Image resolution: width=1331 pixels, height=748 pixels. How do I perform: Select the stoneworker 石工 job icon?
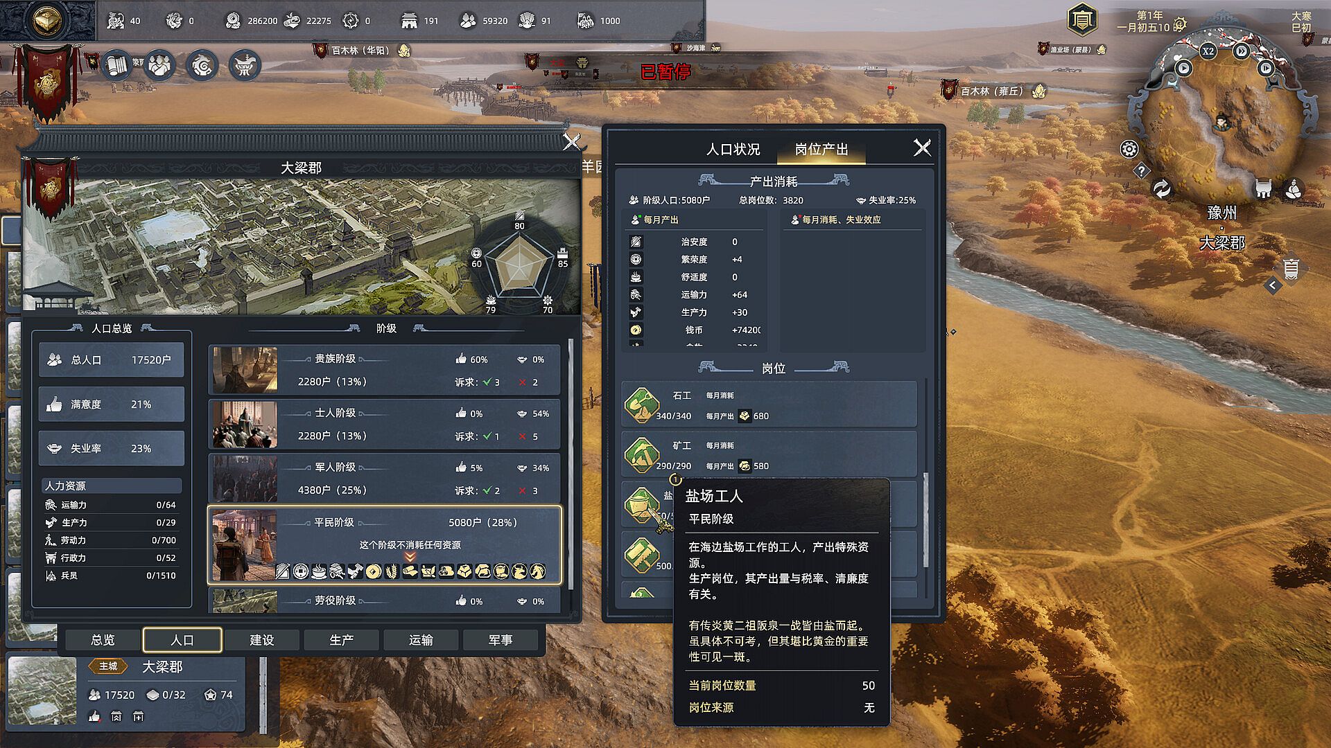641,405
